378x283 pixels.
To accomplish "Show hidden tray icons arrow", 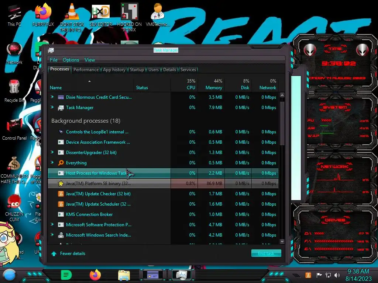I will click(297, 275).
